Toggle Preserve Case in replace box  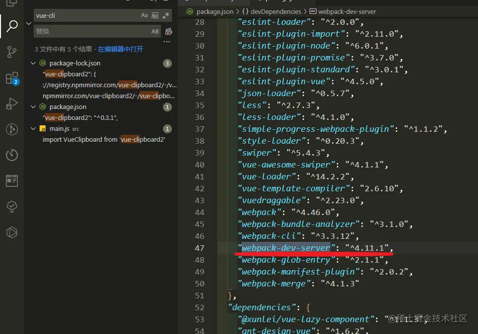tap(155, 31)
